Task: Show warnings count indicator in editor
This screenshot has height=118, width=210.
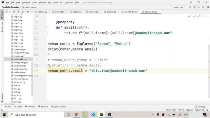Action: coord(190,16)
